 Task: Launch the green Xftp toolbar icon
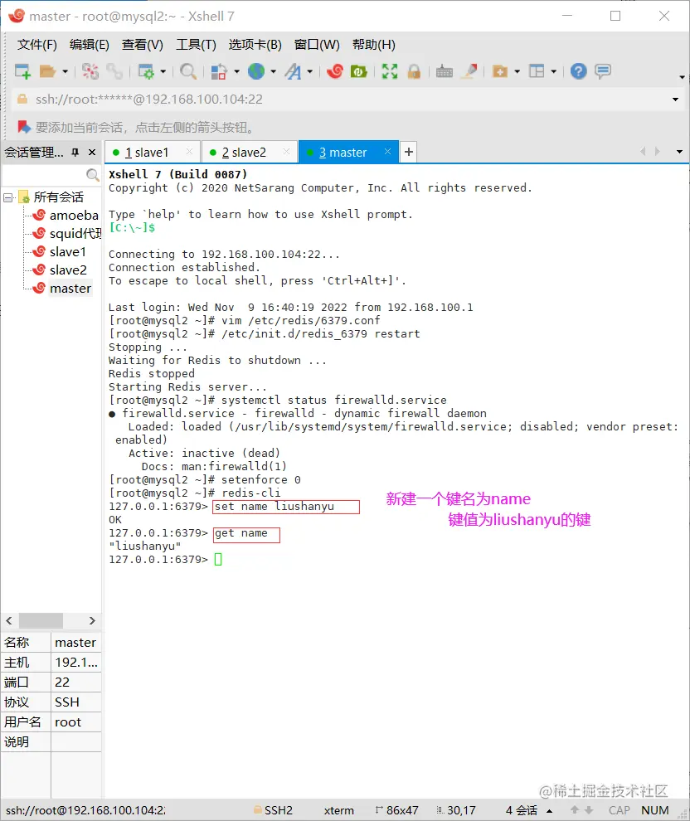[359, 71]
